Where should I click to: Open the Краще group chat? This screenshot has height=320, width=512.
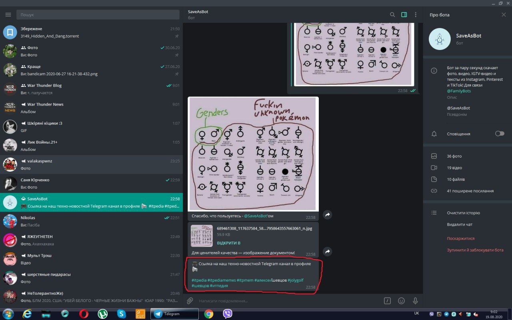pos(91,70)
